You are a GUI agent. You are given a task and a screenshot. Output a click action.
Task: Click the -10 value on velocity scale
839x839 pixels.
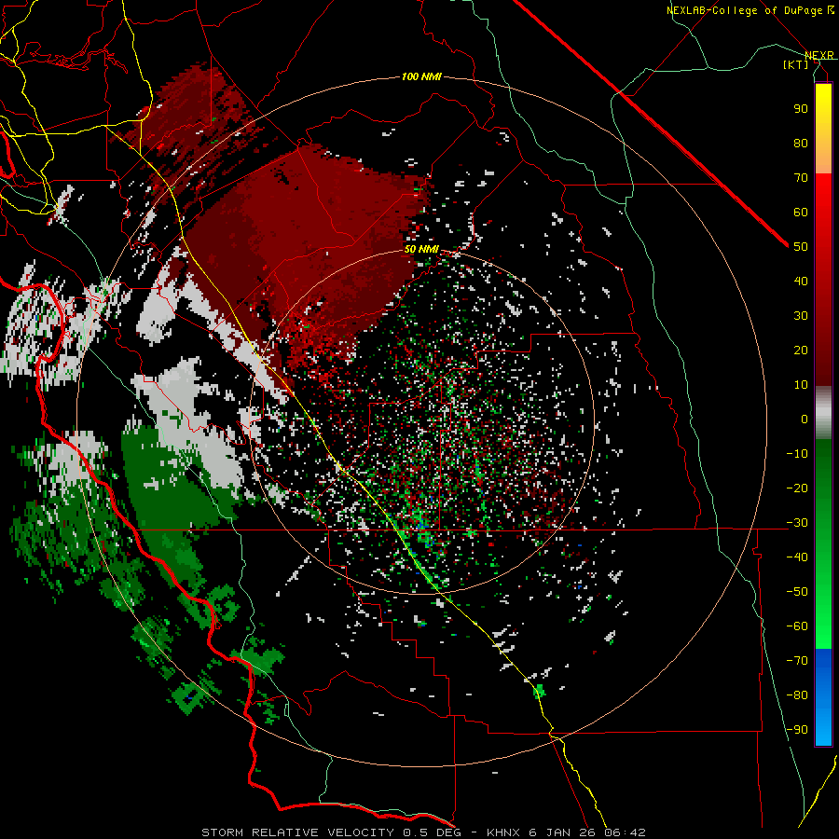(797, 454)
